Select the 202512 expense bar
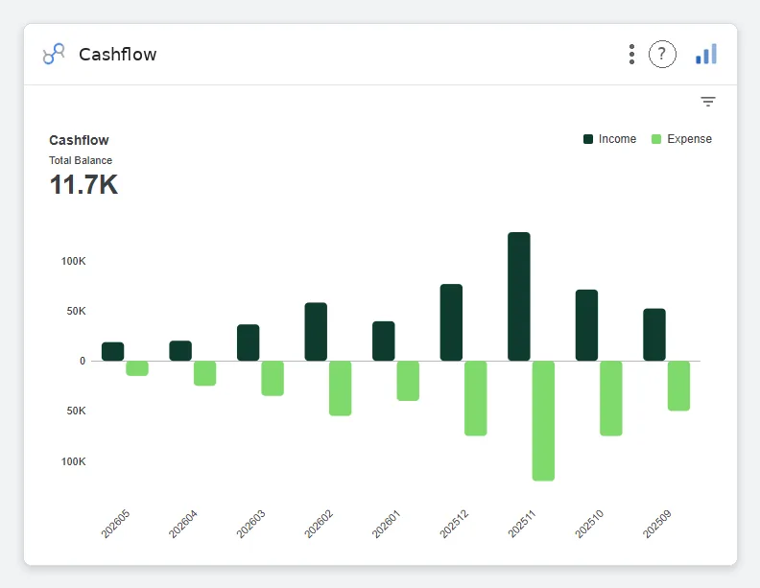The height and width of the screenshot is (588, 760). (476, 398)
